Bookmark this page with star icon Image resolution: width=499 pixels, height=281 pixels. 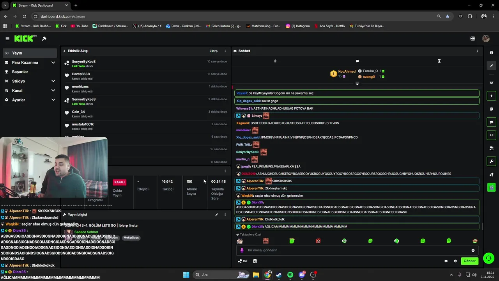point(448,16)
